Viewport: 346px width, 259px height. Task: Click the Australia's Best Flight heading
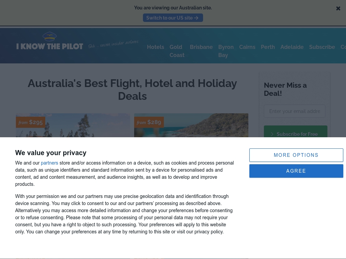(132, 90)
